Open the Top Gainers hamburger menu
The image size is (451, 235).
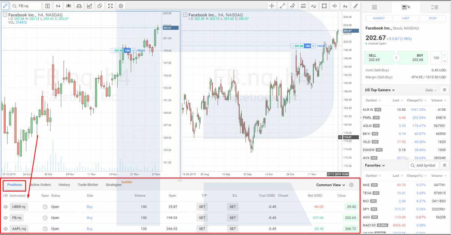point(444,90)
